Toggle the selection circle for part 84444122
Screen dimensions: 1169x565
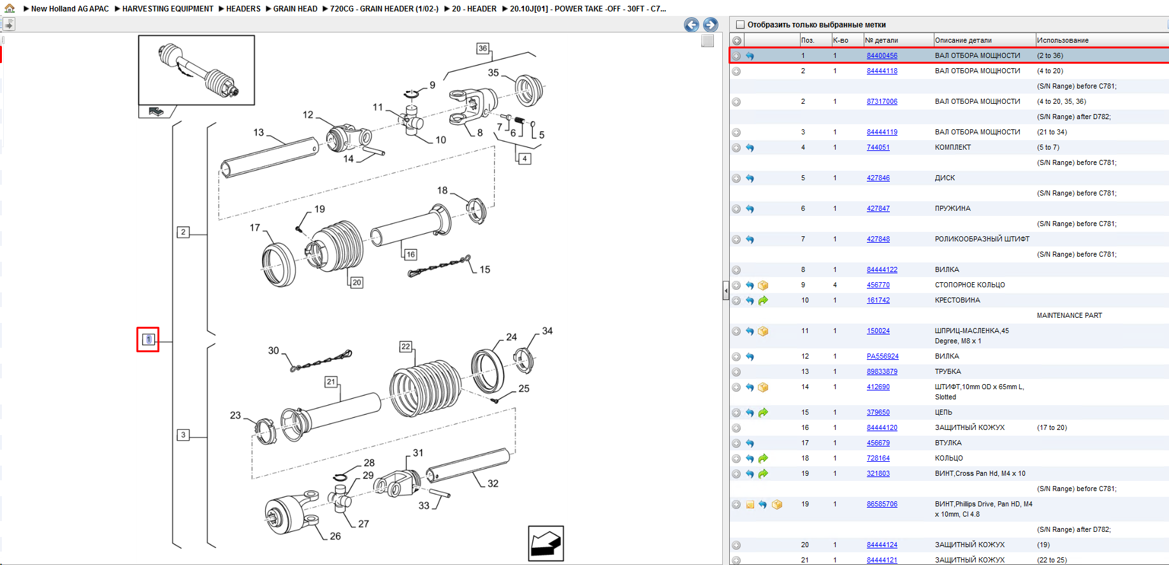coord(736,270)
